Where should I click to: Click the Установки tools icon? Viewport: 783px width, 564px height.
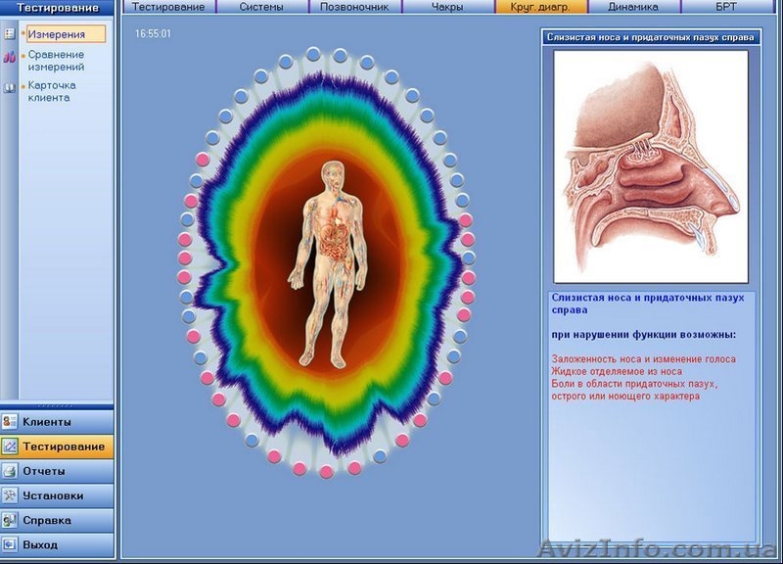click(x=10, y=495)
